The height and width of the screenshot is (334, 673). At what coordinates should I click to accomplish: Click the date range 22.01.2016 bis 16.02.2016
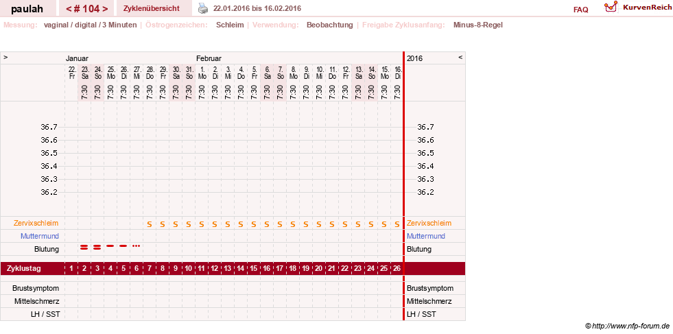(257, 9)
